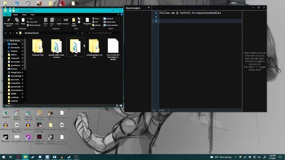Open Desktop in the navigation pane
285x160 pixels.
[x=14, y=44]
